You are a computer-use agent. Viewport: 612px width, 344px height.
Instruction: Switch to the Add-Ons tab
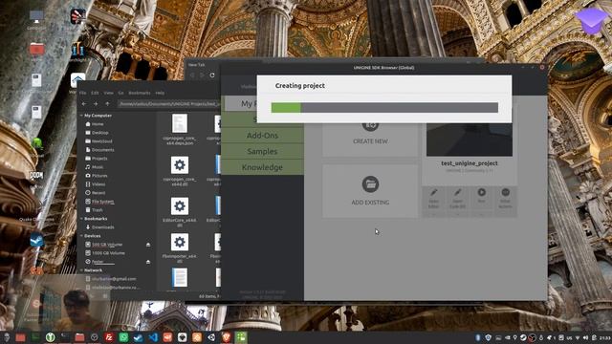tap(262, 136)
